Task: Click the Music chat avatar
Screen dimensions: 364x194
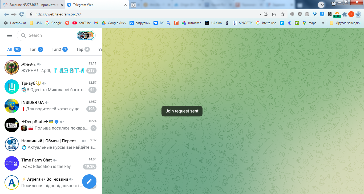Action: 12,67
